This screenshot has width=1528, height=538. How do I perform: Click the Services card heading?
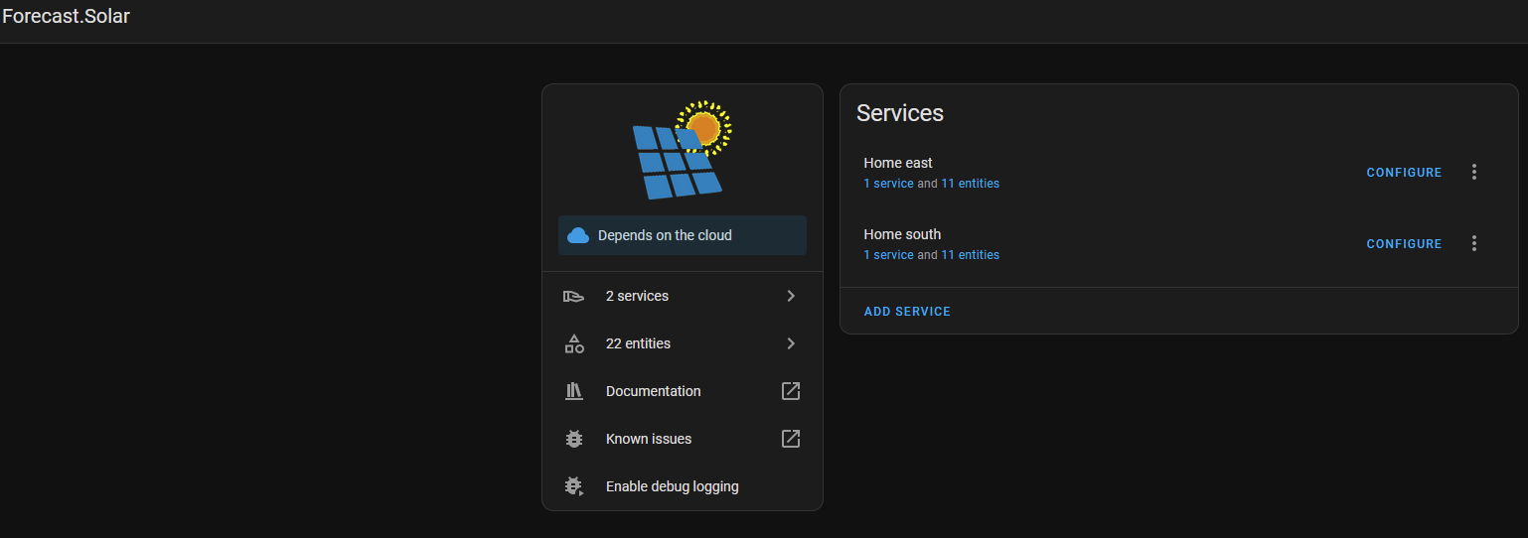pos(900,113)
